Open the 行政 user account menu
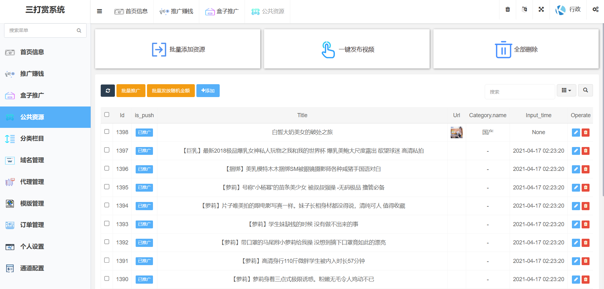Image resolution: width=604 pixels, height=289 pixels. click(x=568, y=10)
